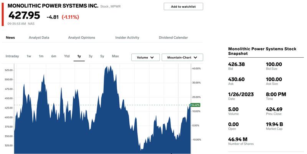307x154 pixels.
Task: Click the Add to watchlist button
Action: coord(183,6)
